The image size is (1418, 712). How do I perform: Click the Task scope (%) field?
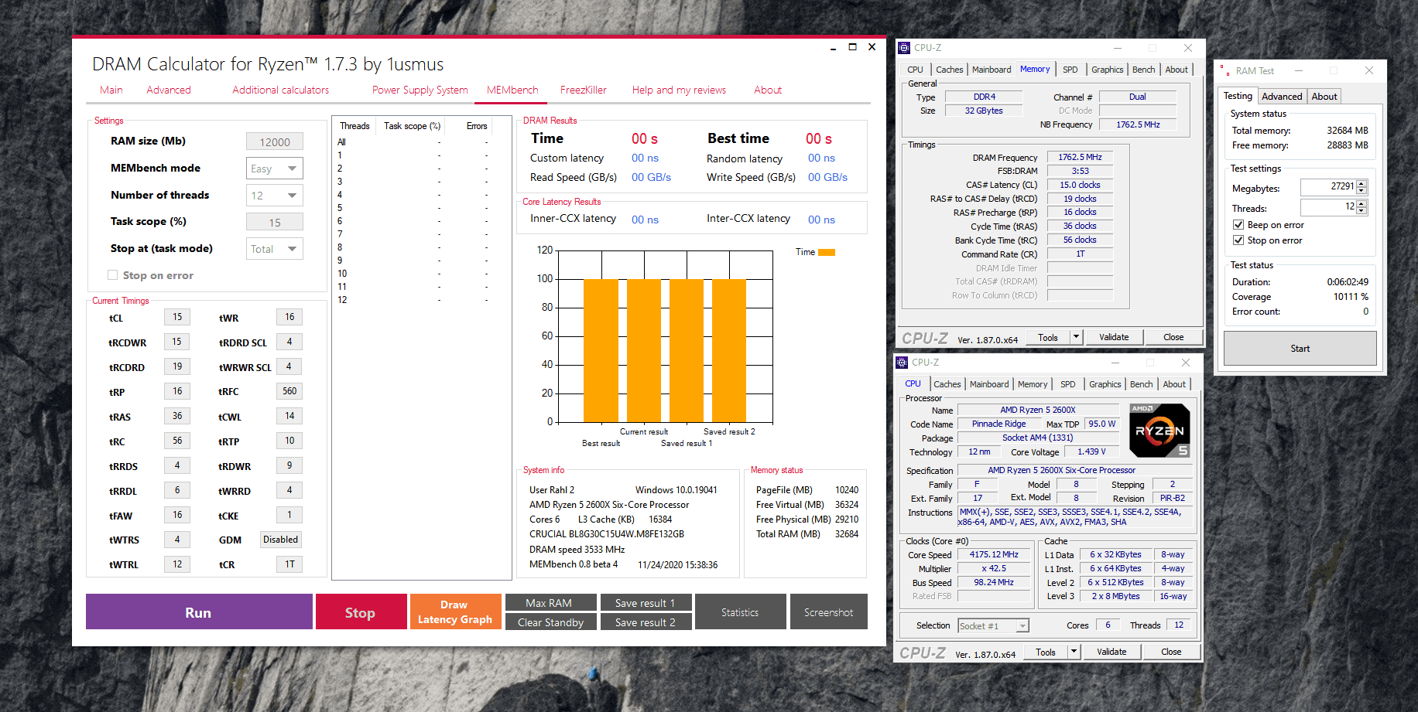click(275, 223)
